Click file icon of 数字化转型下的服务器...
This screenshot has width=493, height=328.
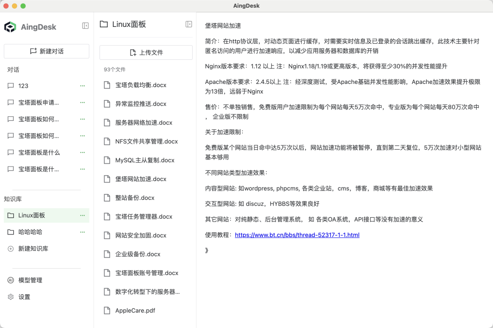click(x=107, y=292)
